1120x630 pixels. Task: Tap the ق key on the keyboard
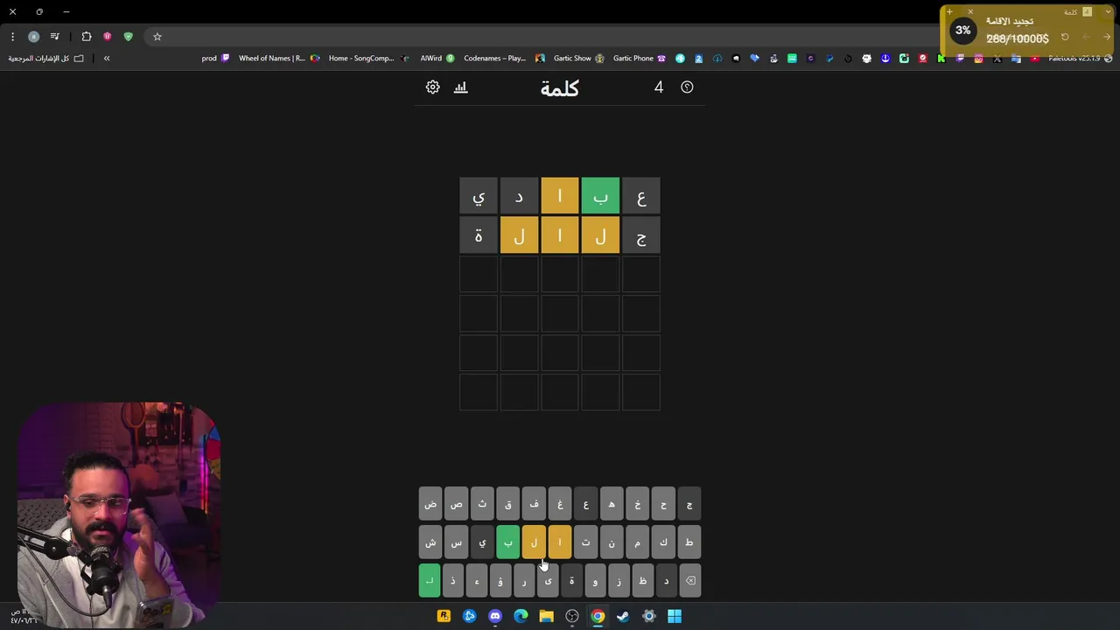tap(507, 504)
